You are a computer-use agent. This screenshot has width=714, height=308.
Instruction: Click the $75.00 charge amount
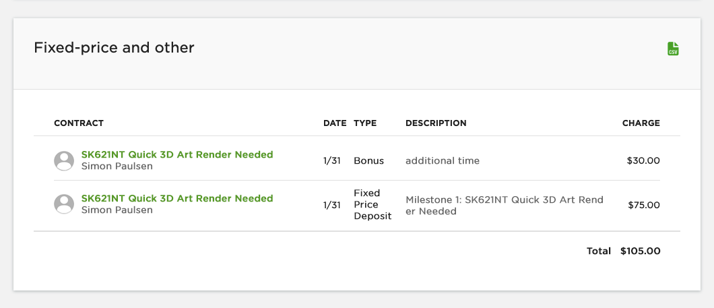[x=643, y=205]
